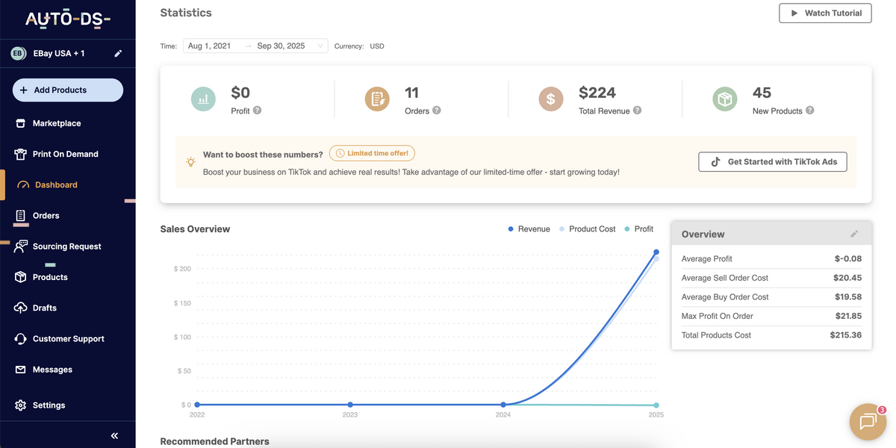
Task: Toggle the Profit chart series
Action: (x=643, y=228)
